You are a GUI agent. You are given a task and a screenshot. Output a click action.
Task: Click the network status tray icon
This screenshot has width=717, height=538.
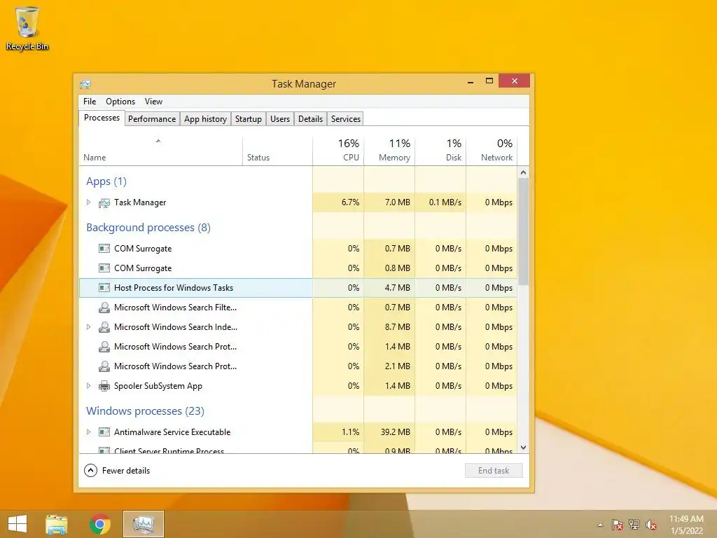click(634, 525)
